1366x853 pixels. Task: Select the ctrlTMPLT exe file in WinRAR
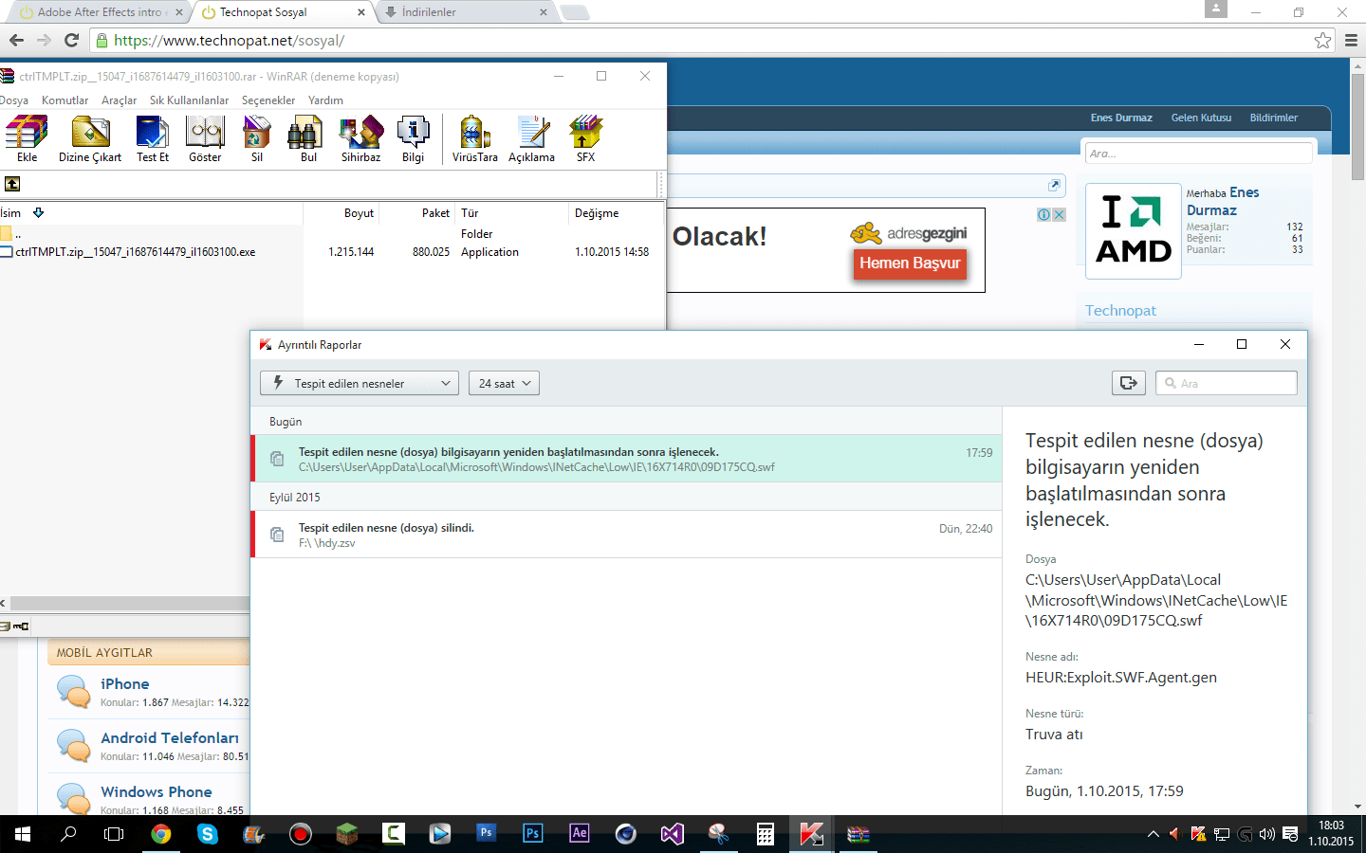tap(136, 252)
